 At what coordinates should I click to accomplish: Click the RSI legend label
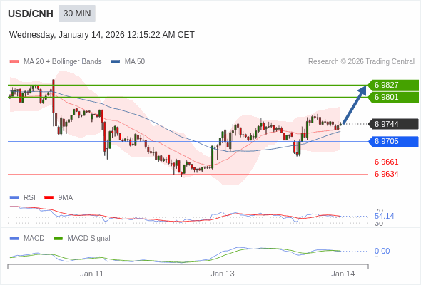tap(29, 198)
